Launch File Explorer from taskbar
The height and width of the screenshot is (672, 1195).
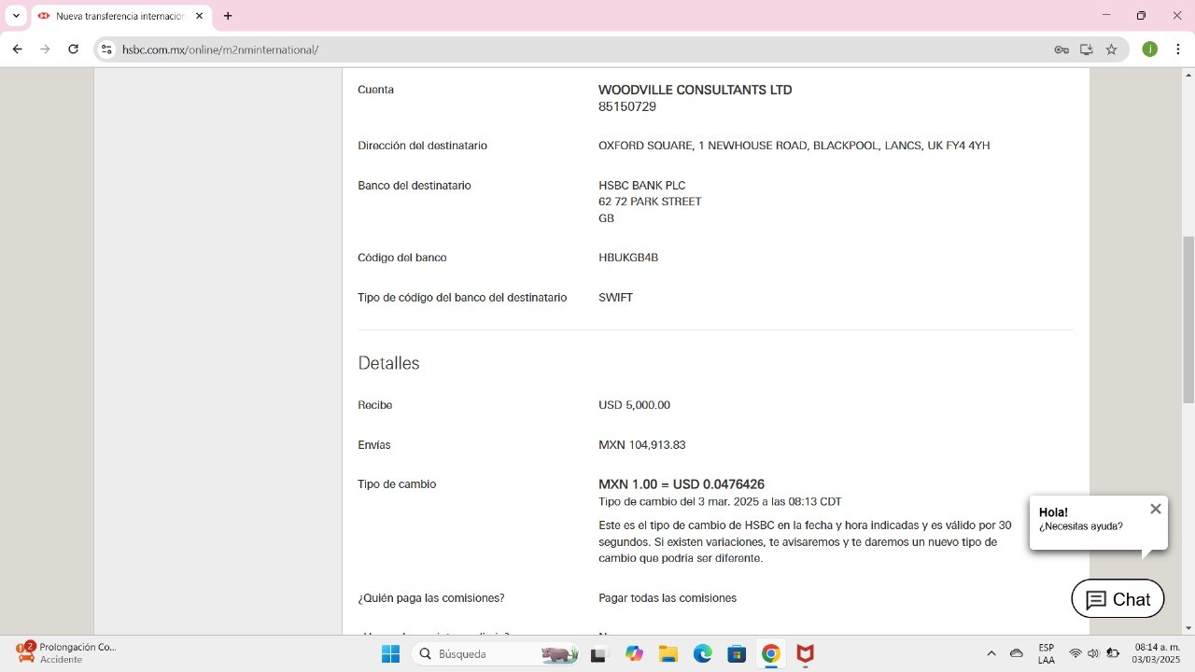pyautogui.click(x=668, y=654)
